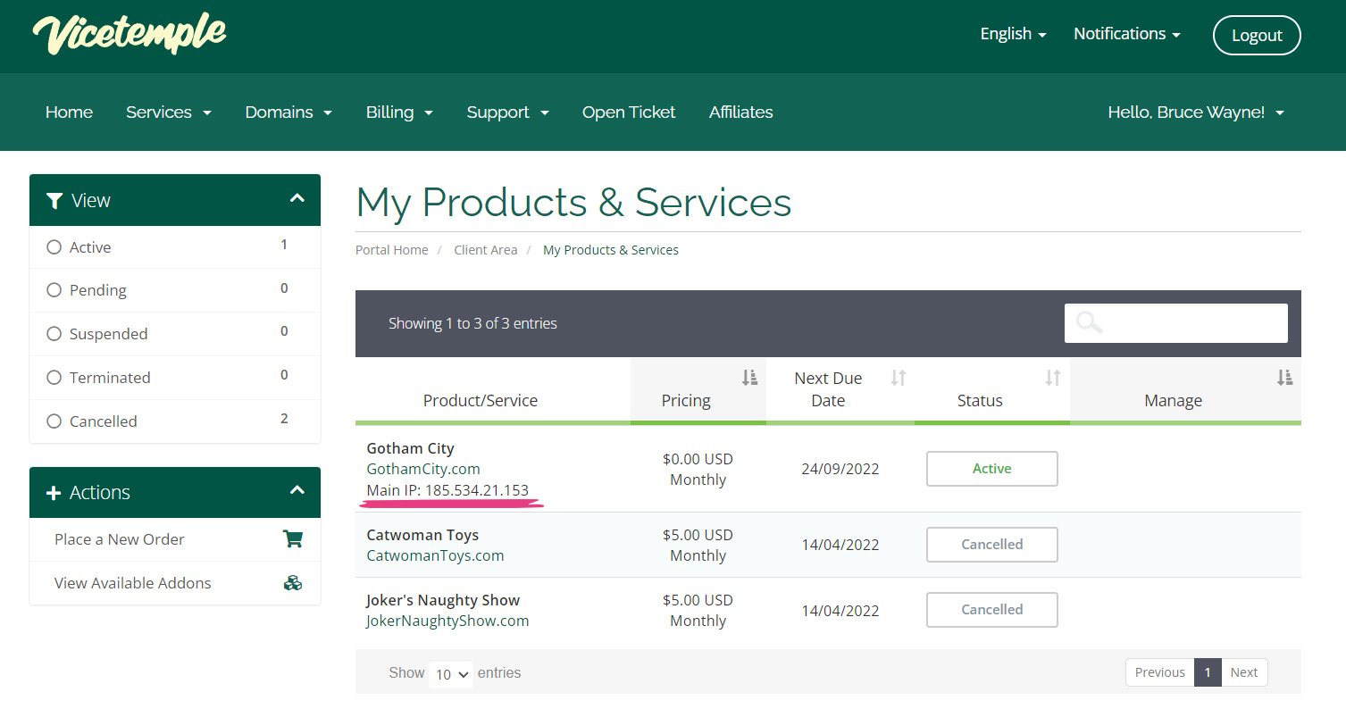Open the Hello, Bruce Wayne account menu
Image resolution: width=1346 pixels, height=709 pixels.
pos(1196,113)
